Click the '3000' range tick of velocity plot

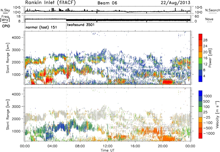tap(16, 106)
